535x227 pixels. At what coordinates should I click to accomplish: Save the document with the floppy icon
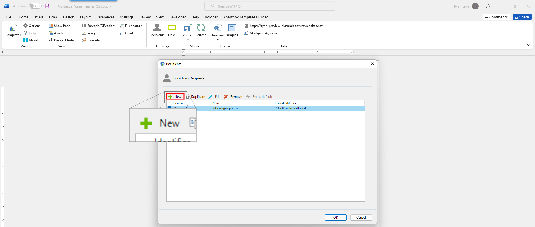(x=47, y=6)
